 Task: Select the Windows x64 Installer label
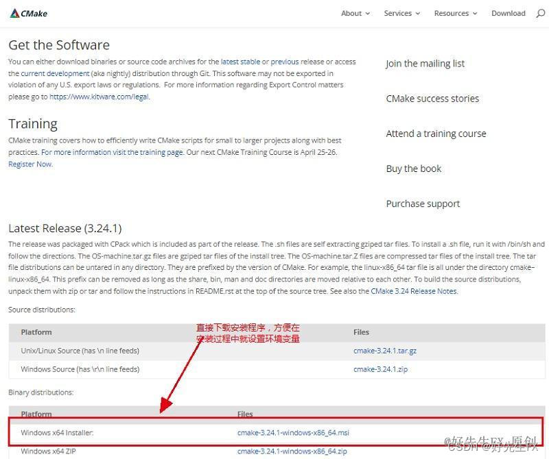point(57,432)
